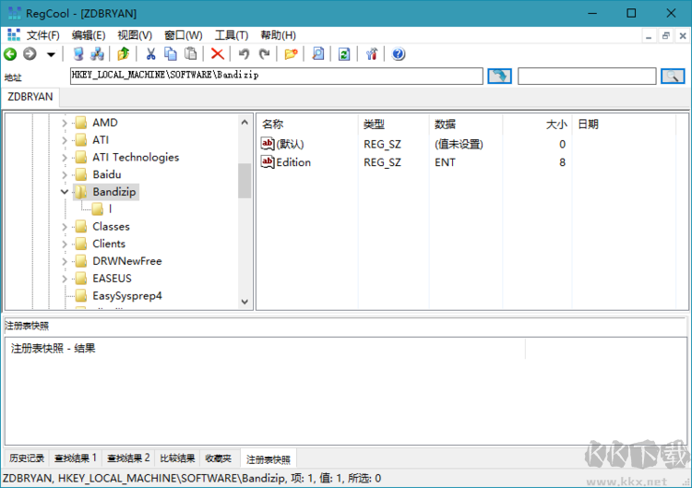Viewport: 692px width, 488px height.
Task: Click the tree scrollbar up arrow
Action: (x=245, y=122)
